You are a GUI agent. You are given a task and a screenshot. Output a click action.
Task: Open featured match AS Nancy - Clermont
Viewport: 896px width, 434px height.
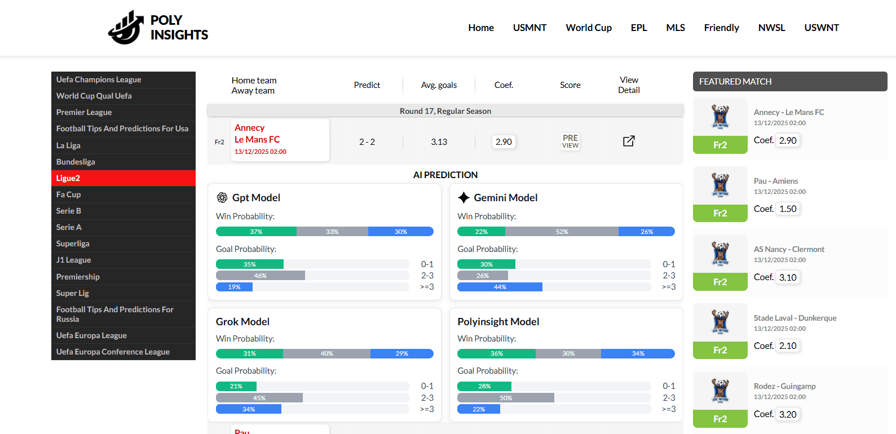789,249
